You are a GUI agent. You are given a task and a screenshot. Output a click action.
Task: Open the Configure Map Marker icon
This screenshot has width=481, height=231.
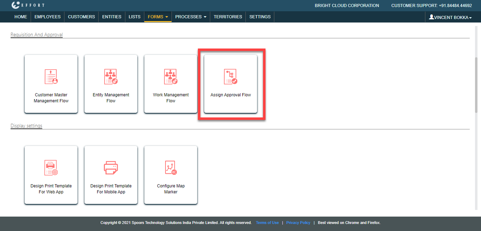tap(171, 168)
